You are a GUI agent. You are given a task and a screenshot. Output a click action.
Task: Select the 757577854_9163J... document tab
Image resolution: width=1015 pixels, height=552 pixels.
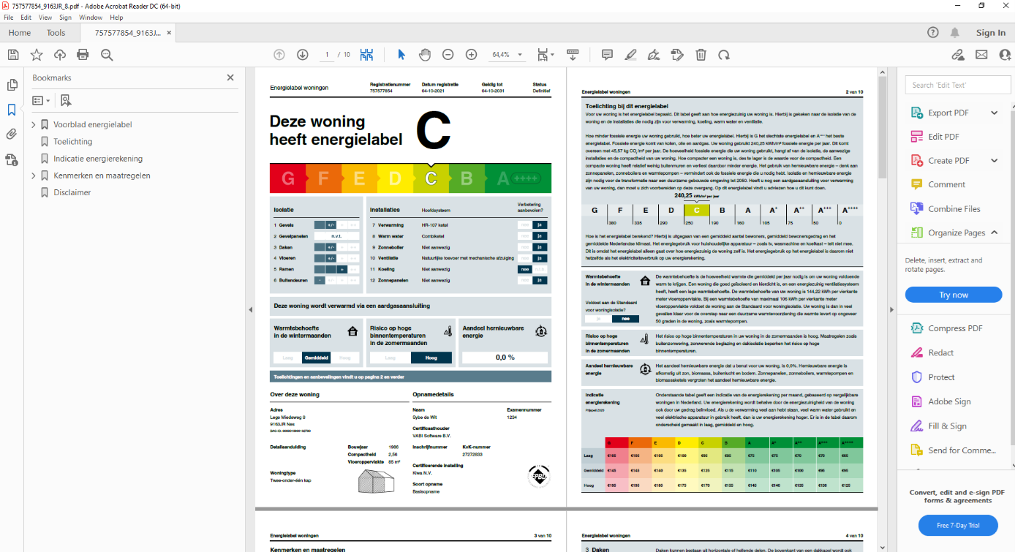point(127,33)
